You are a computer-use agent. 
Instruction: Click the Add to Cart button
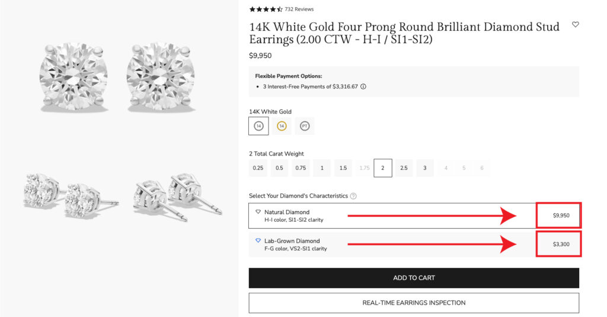coord(414,278)
